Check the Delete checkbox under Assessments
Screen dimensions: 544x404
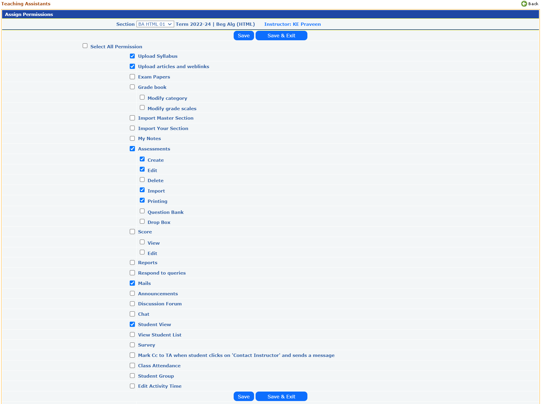point(142,180)
